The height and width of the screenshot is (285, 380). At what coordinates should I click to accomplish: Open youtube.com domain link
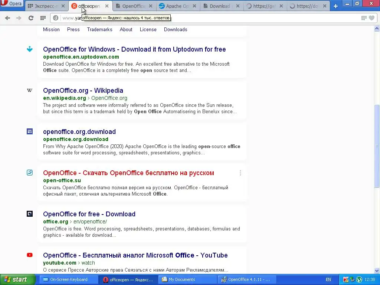60,263
